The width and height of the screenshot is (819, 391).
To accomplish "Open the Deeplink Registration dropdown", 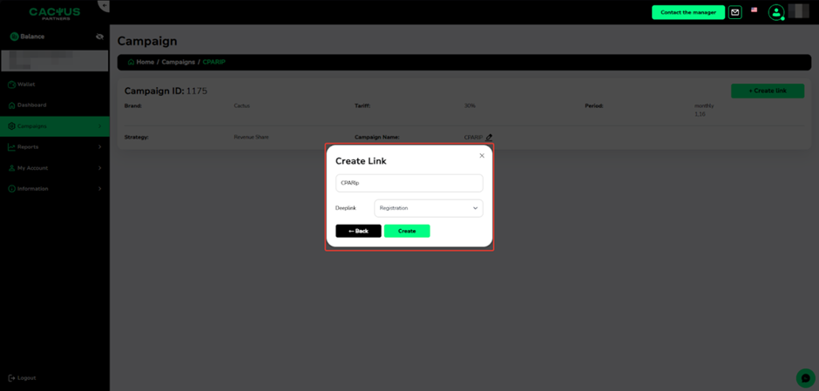I will point(428,208).
